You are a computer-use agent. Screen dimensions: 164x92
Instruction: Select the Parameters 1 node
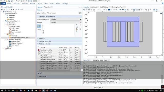[x=13, y=16]
